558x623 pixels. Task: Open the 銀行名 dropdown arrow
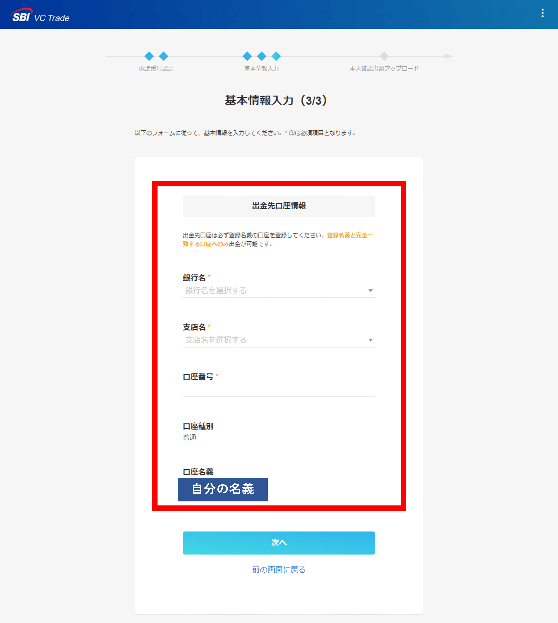tap(370, 290)
